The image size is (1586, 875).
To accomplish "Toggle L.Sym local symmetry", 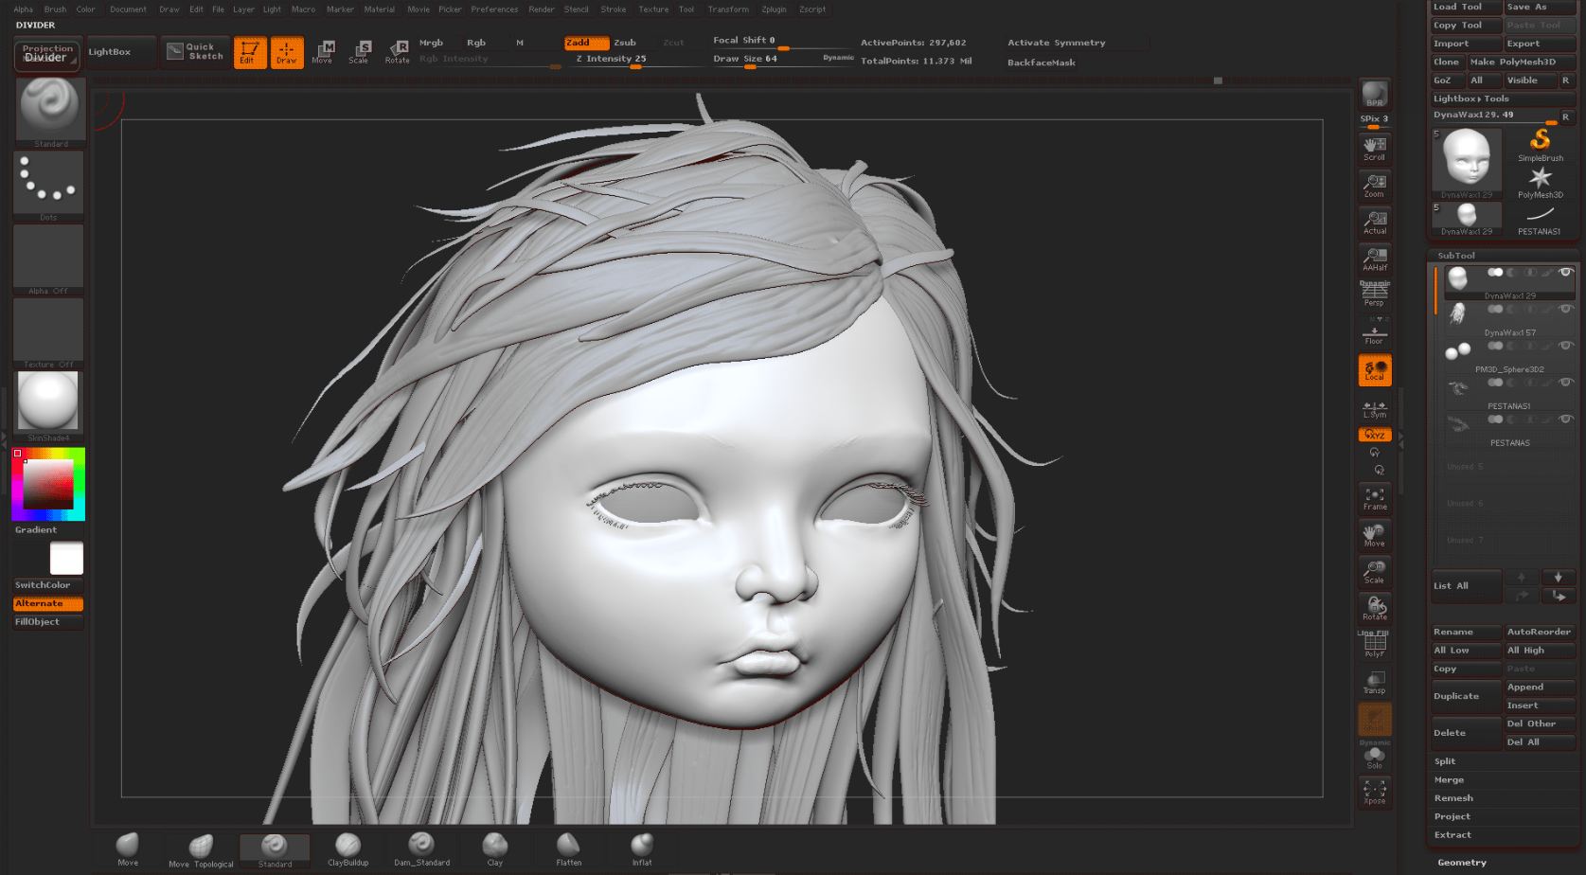I will 1374,408.
